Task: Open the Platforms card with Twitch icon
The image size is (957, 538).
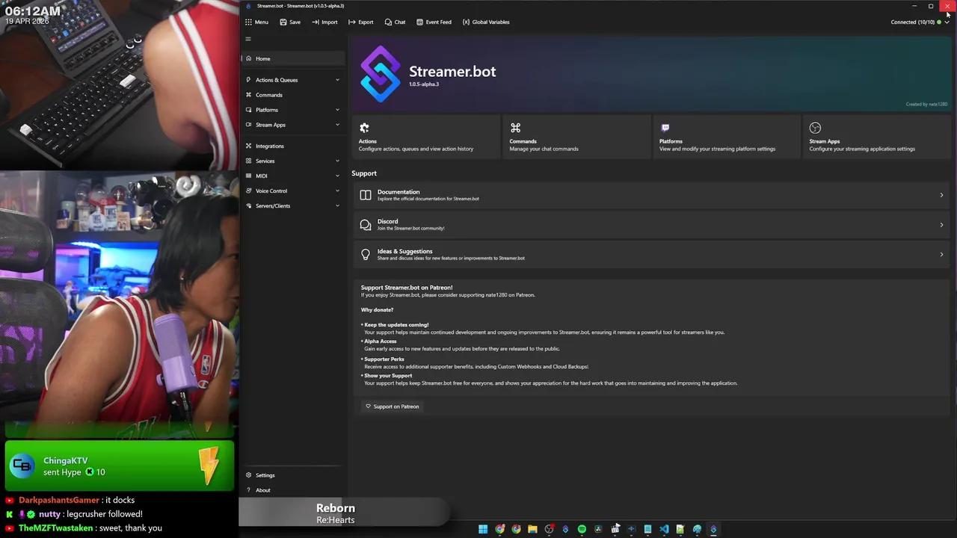Action: tap(727, 137)
